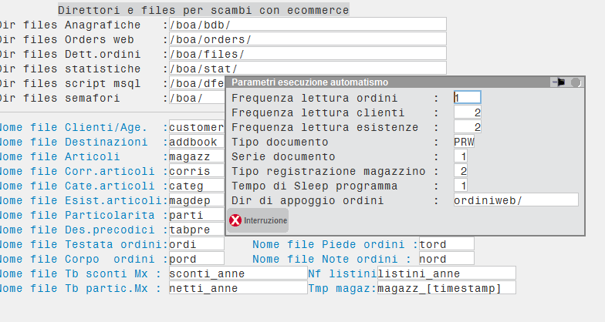Click the Tipo registrazione magazzino field

pyautogui.click(x=460, y=171)
